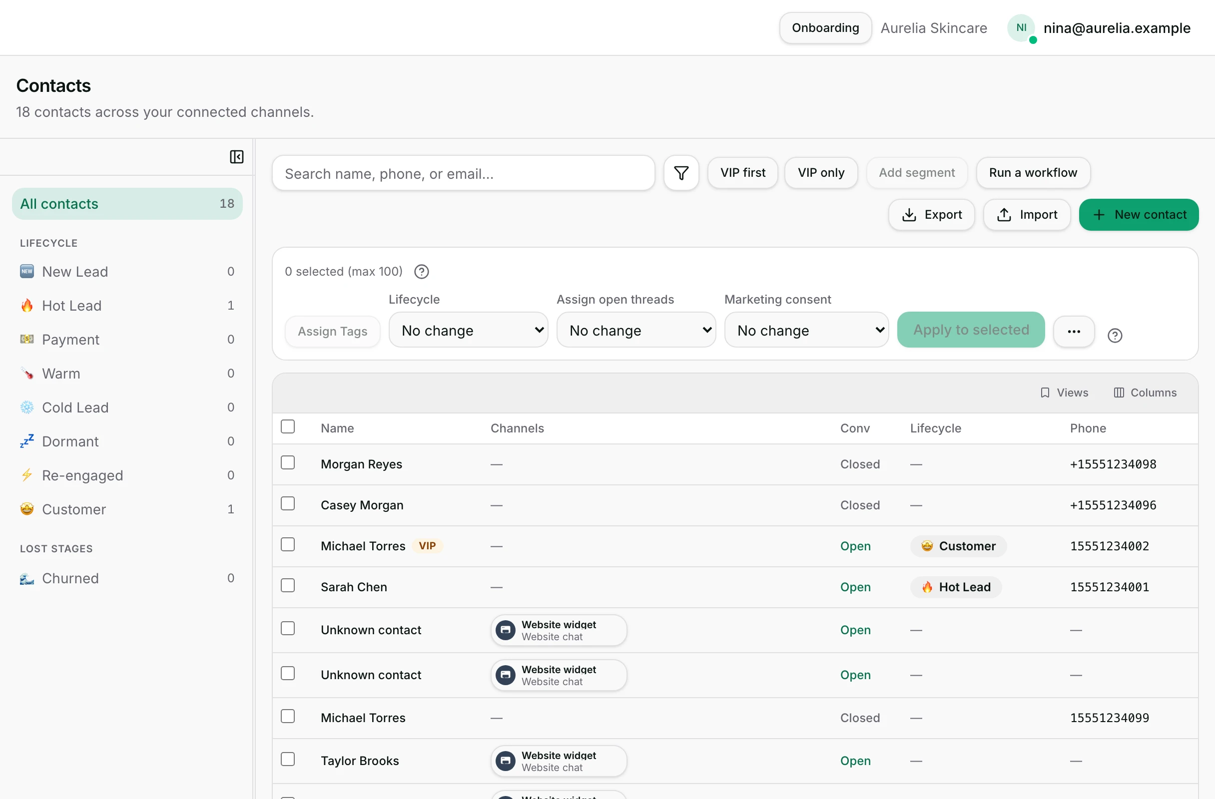Check the select-all header checkbox

pyautogui.click(x=288, y=426)
